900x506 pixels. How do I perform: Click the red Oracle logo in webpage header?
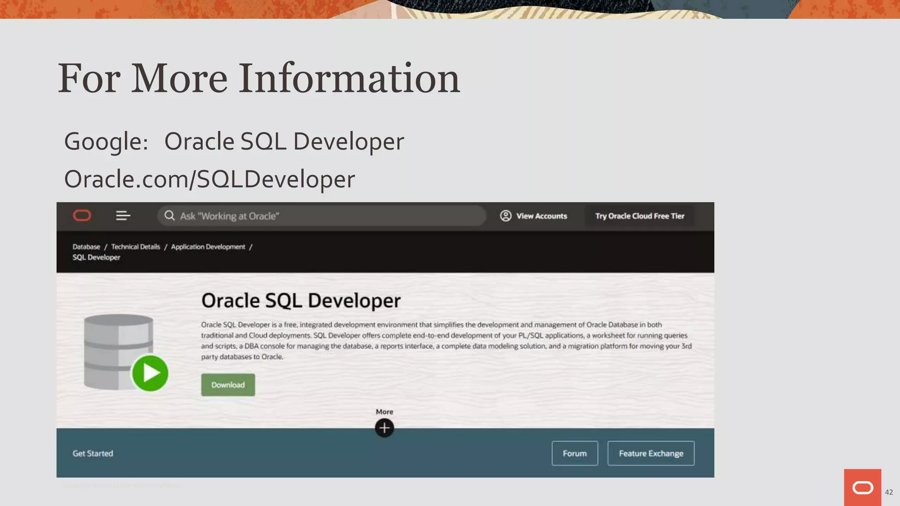[x=82, y=216]
